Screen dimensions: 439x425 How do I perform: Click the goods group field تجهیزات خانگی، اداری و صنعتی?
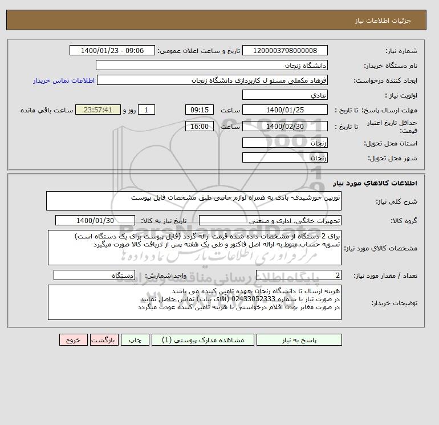pos(270,220)
